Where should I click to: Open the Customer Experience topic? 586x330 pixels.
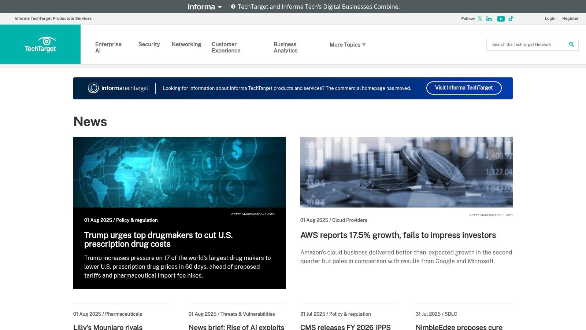226,47
